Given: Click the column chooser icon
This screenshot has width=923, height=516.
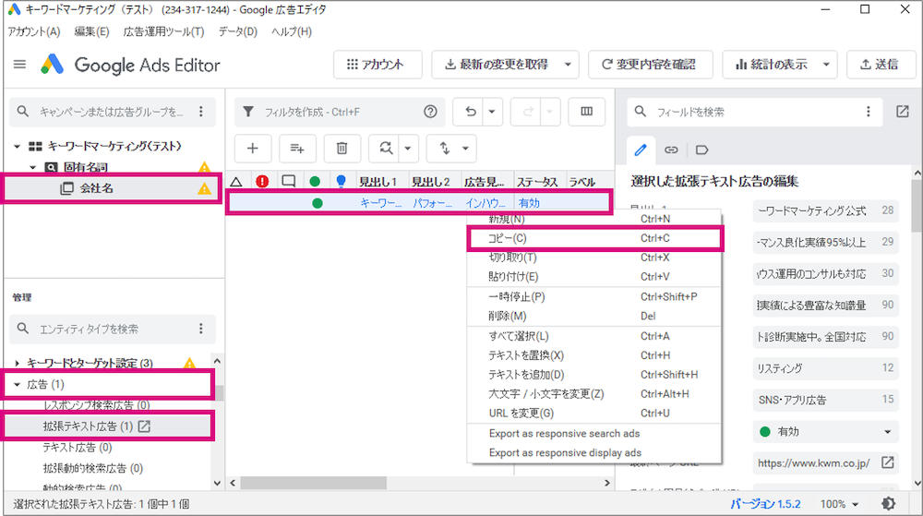Looking at the screenshot, I should click(587, 112).
